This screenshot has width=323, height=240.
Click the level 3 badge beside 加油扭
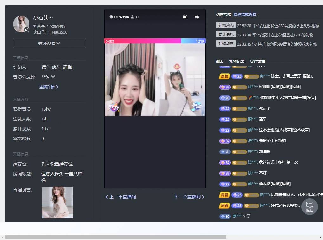[225, 152]
